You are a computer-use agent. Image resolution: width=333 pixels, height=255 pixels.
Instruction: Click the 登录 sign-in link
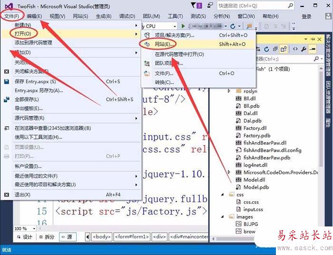click(306, 17)
